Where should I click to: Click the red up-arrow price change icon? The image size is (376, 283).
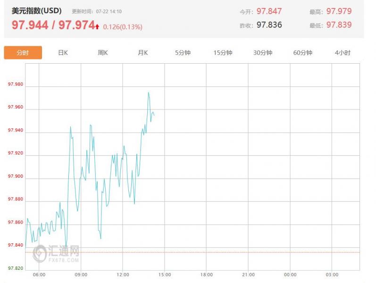pos(97,27)
